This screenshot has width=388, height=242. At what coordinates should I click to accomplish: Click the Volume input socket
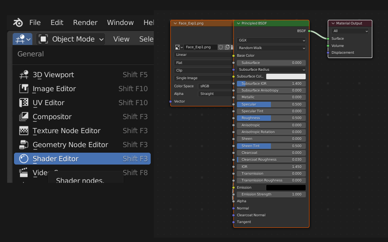coord(328,46)
